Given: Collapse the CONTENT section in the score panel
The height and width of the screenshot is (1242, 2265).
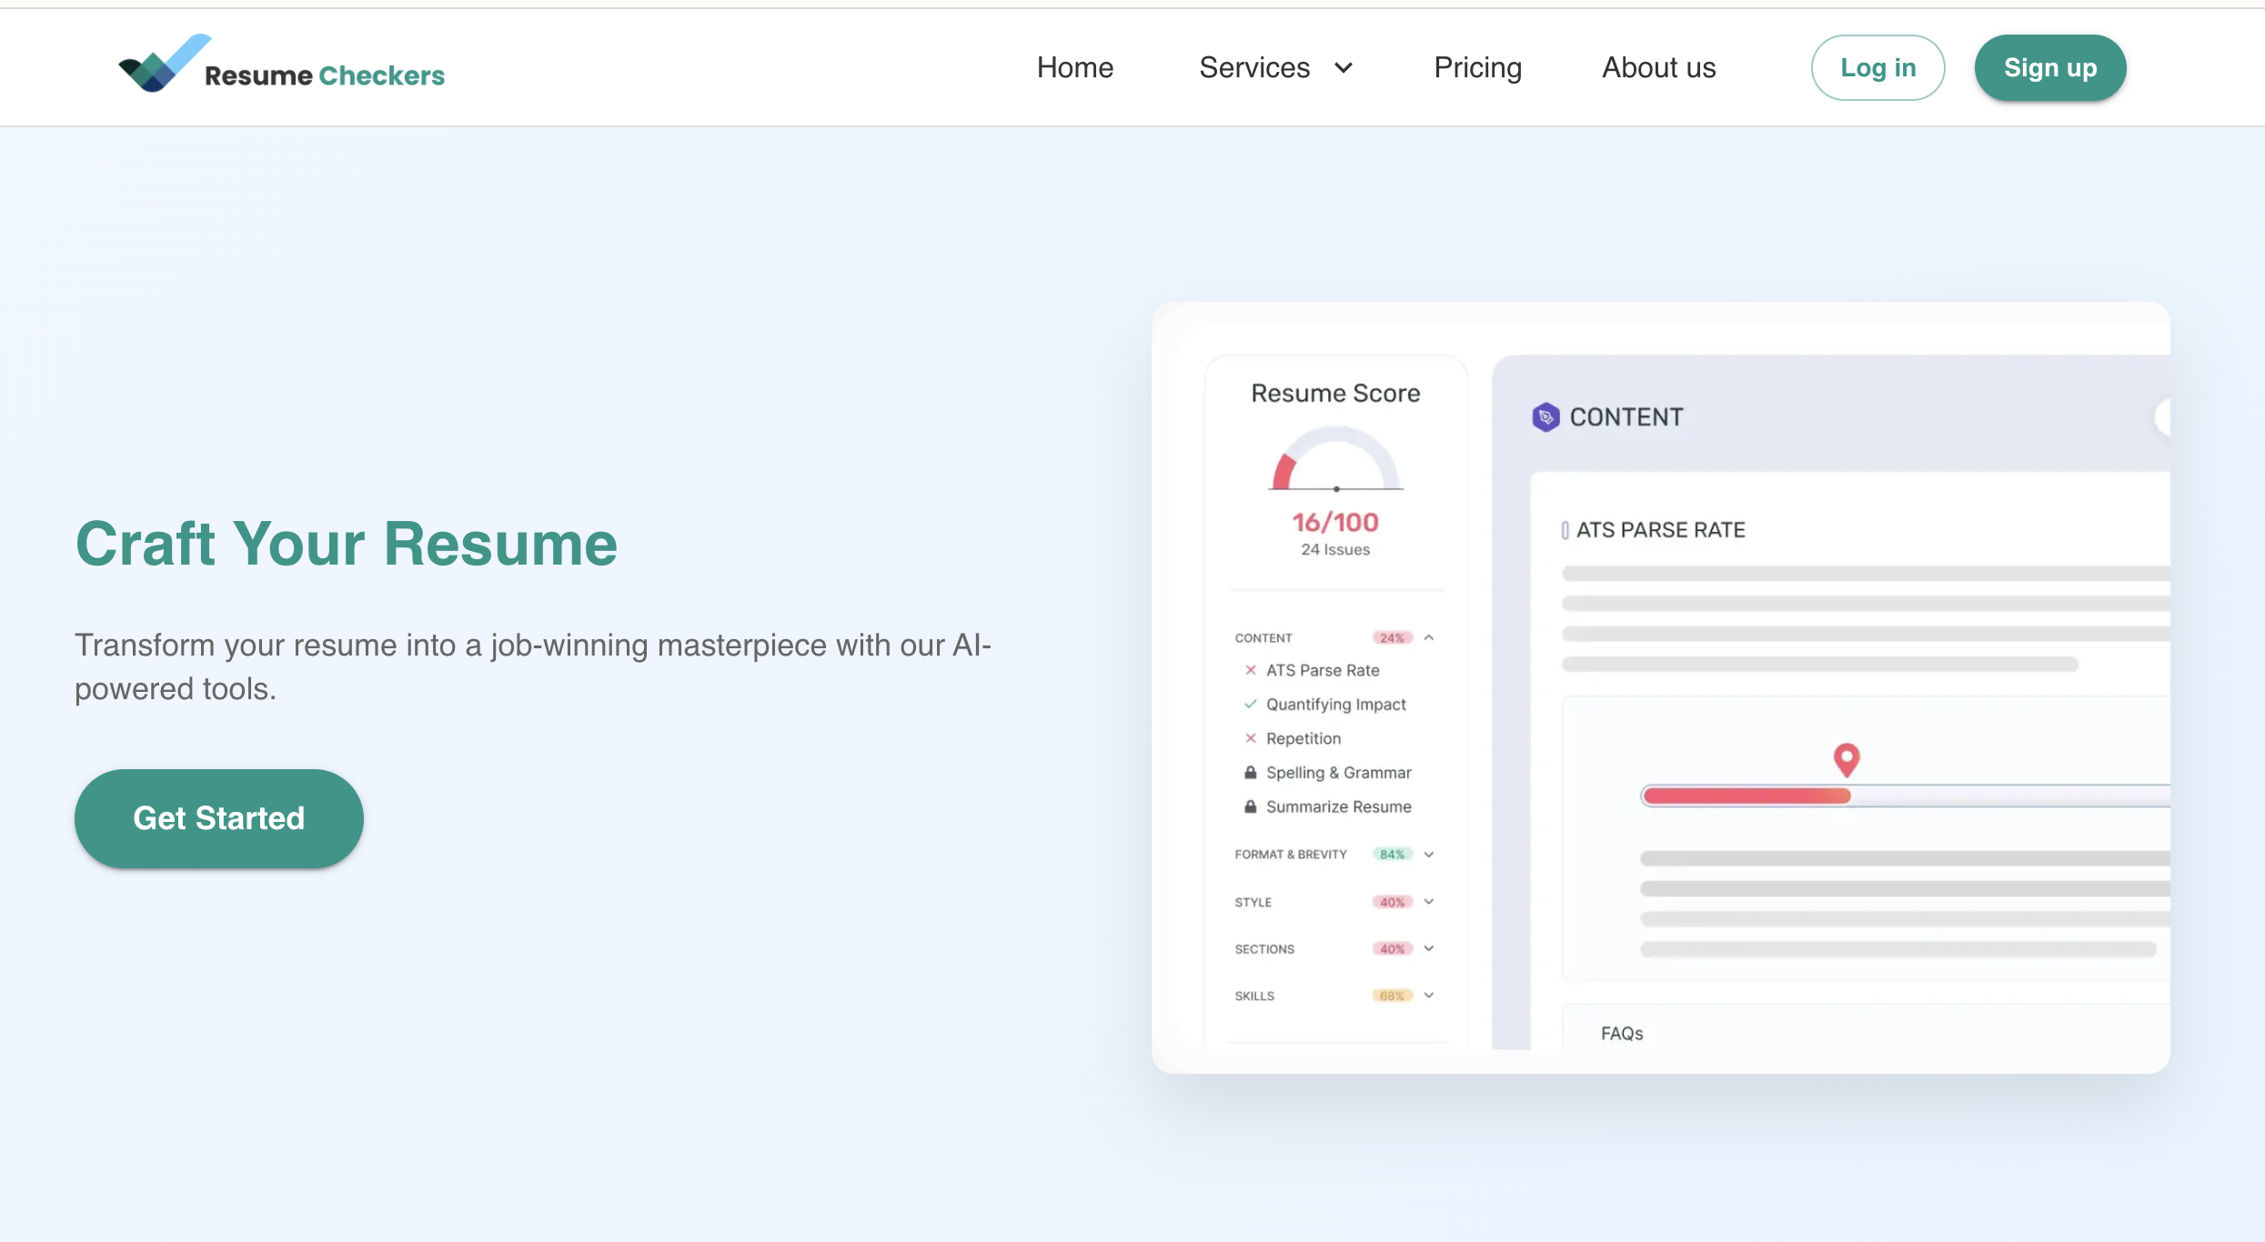Looking at the screenshot, I should pos(1428,637).
